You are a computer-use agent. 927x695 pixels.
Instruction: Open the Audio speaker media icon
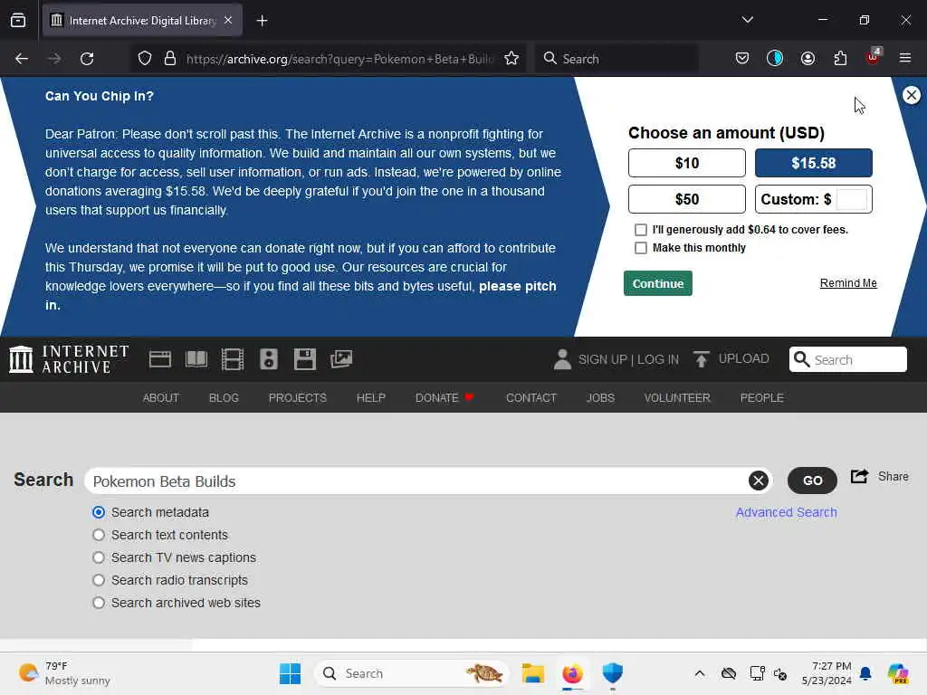pyautogui.click(x=268, y=359)
